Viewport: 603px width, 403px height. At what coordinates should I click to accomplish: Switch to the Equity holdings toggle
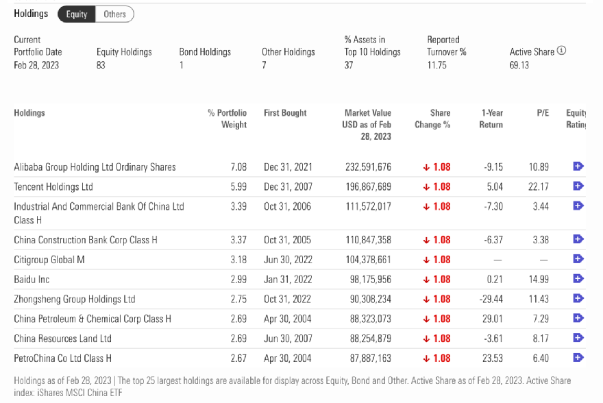[x=76, y=14]
